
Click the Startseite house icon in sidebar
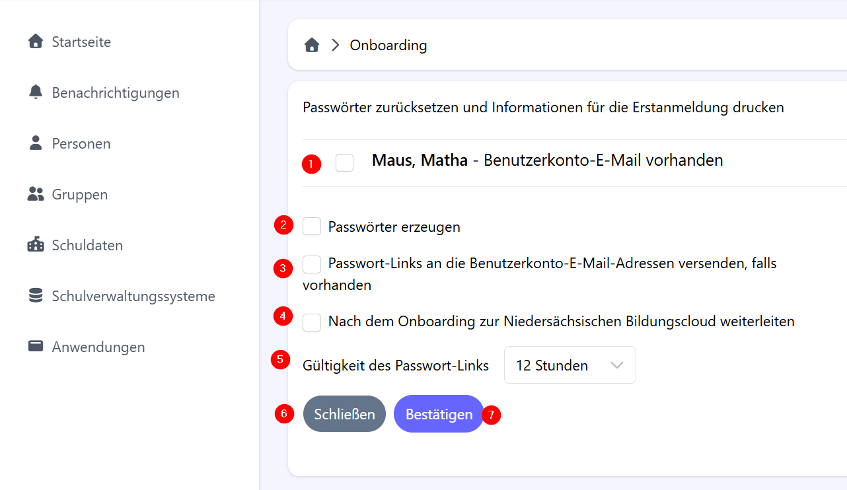point(36,42)
